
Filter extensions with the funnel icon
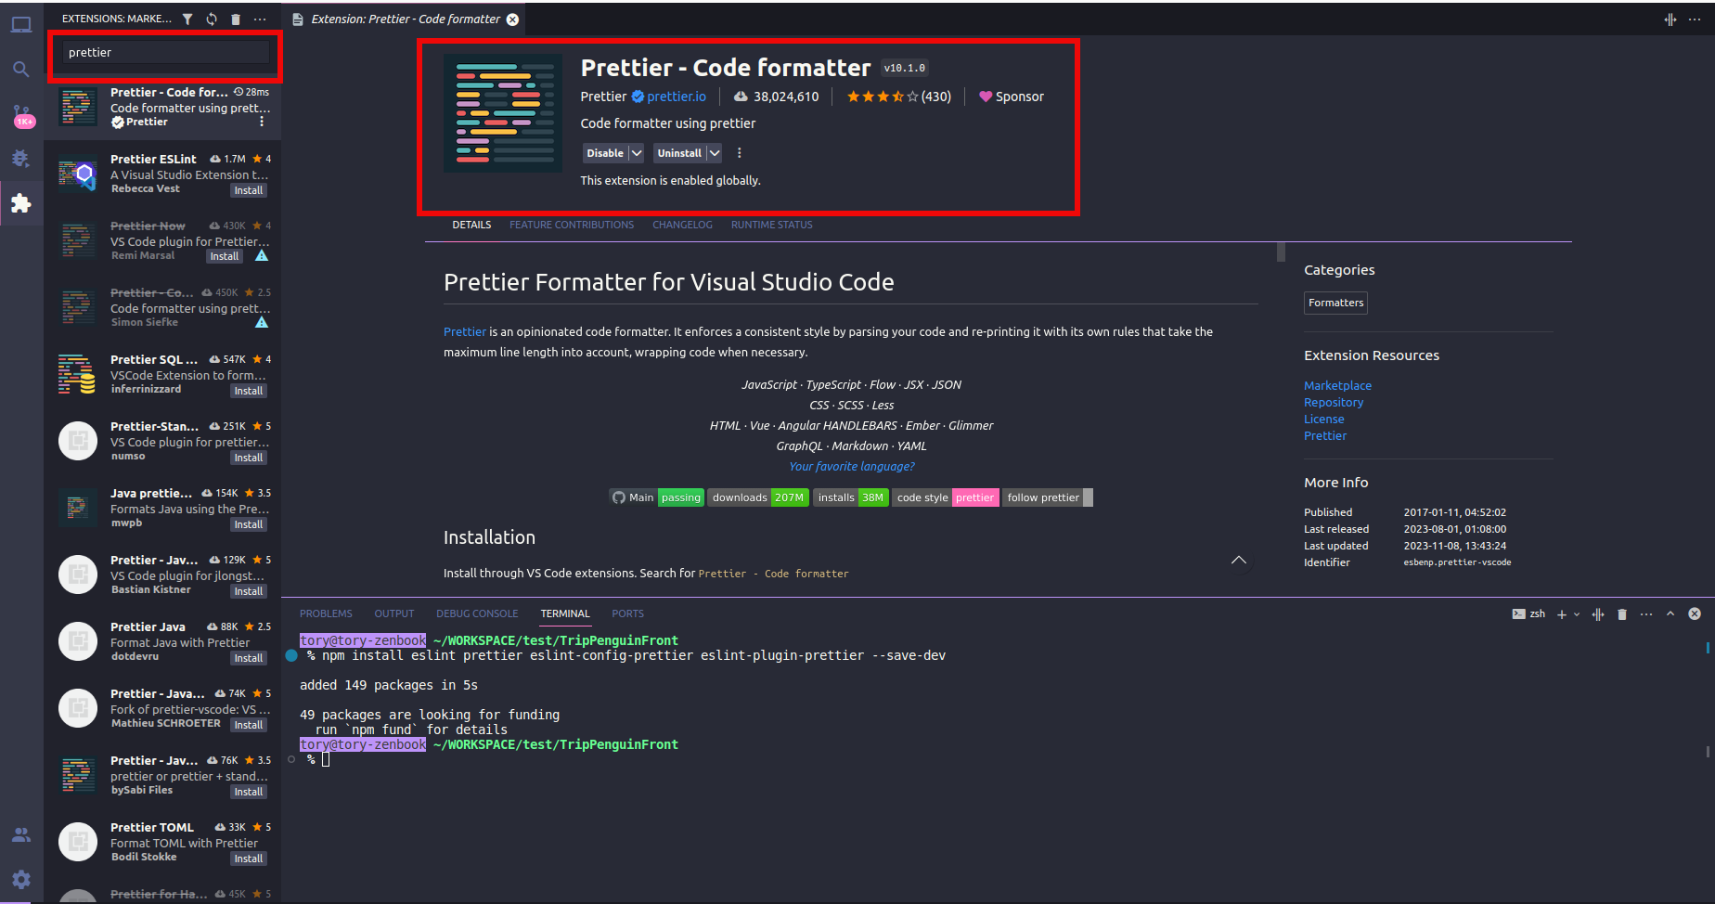click(x=187, y=19)
